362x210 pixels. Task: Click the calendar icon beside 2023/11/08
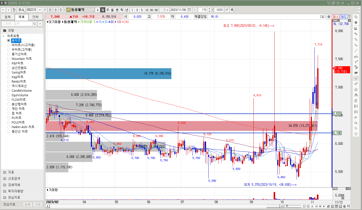tap(189, 10)
